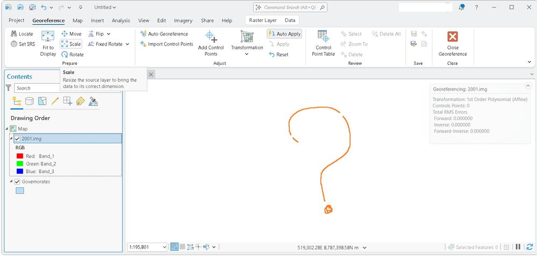Select the Rotate tool in Prepare group

pyautogui.click(x=72, y=54)
